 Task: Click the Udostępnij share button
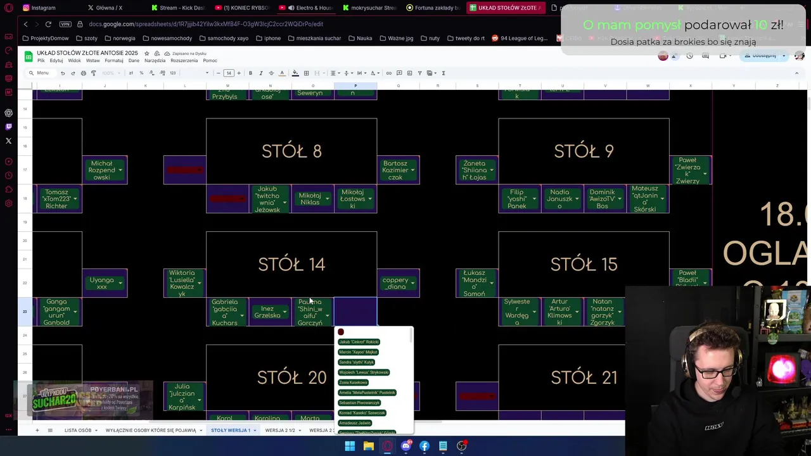click(x=760, y=56)
